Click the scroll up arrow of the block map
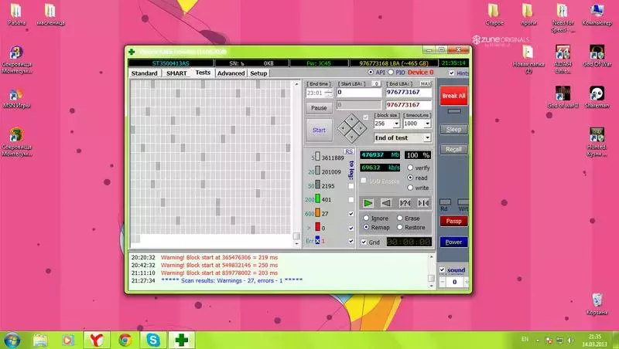This screenshot has height=349, width=619. click(x=297, y=84)
